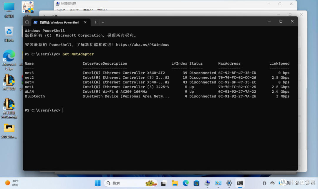Minimize the 计算机管理 window

pos(269,4)
